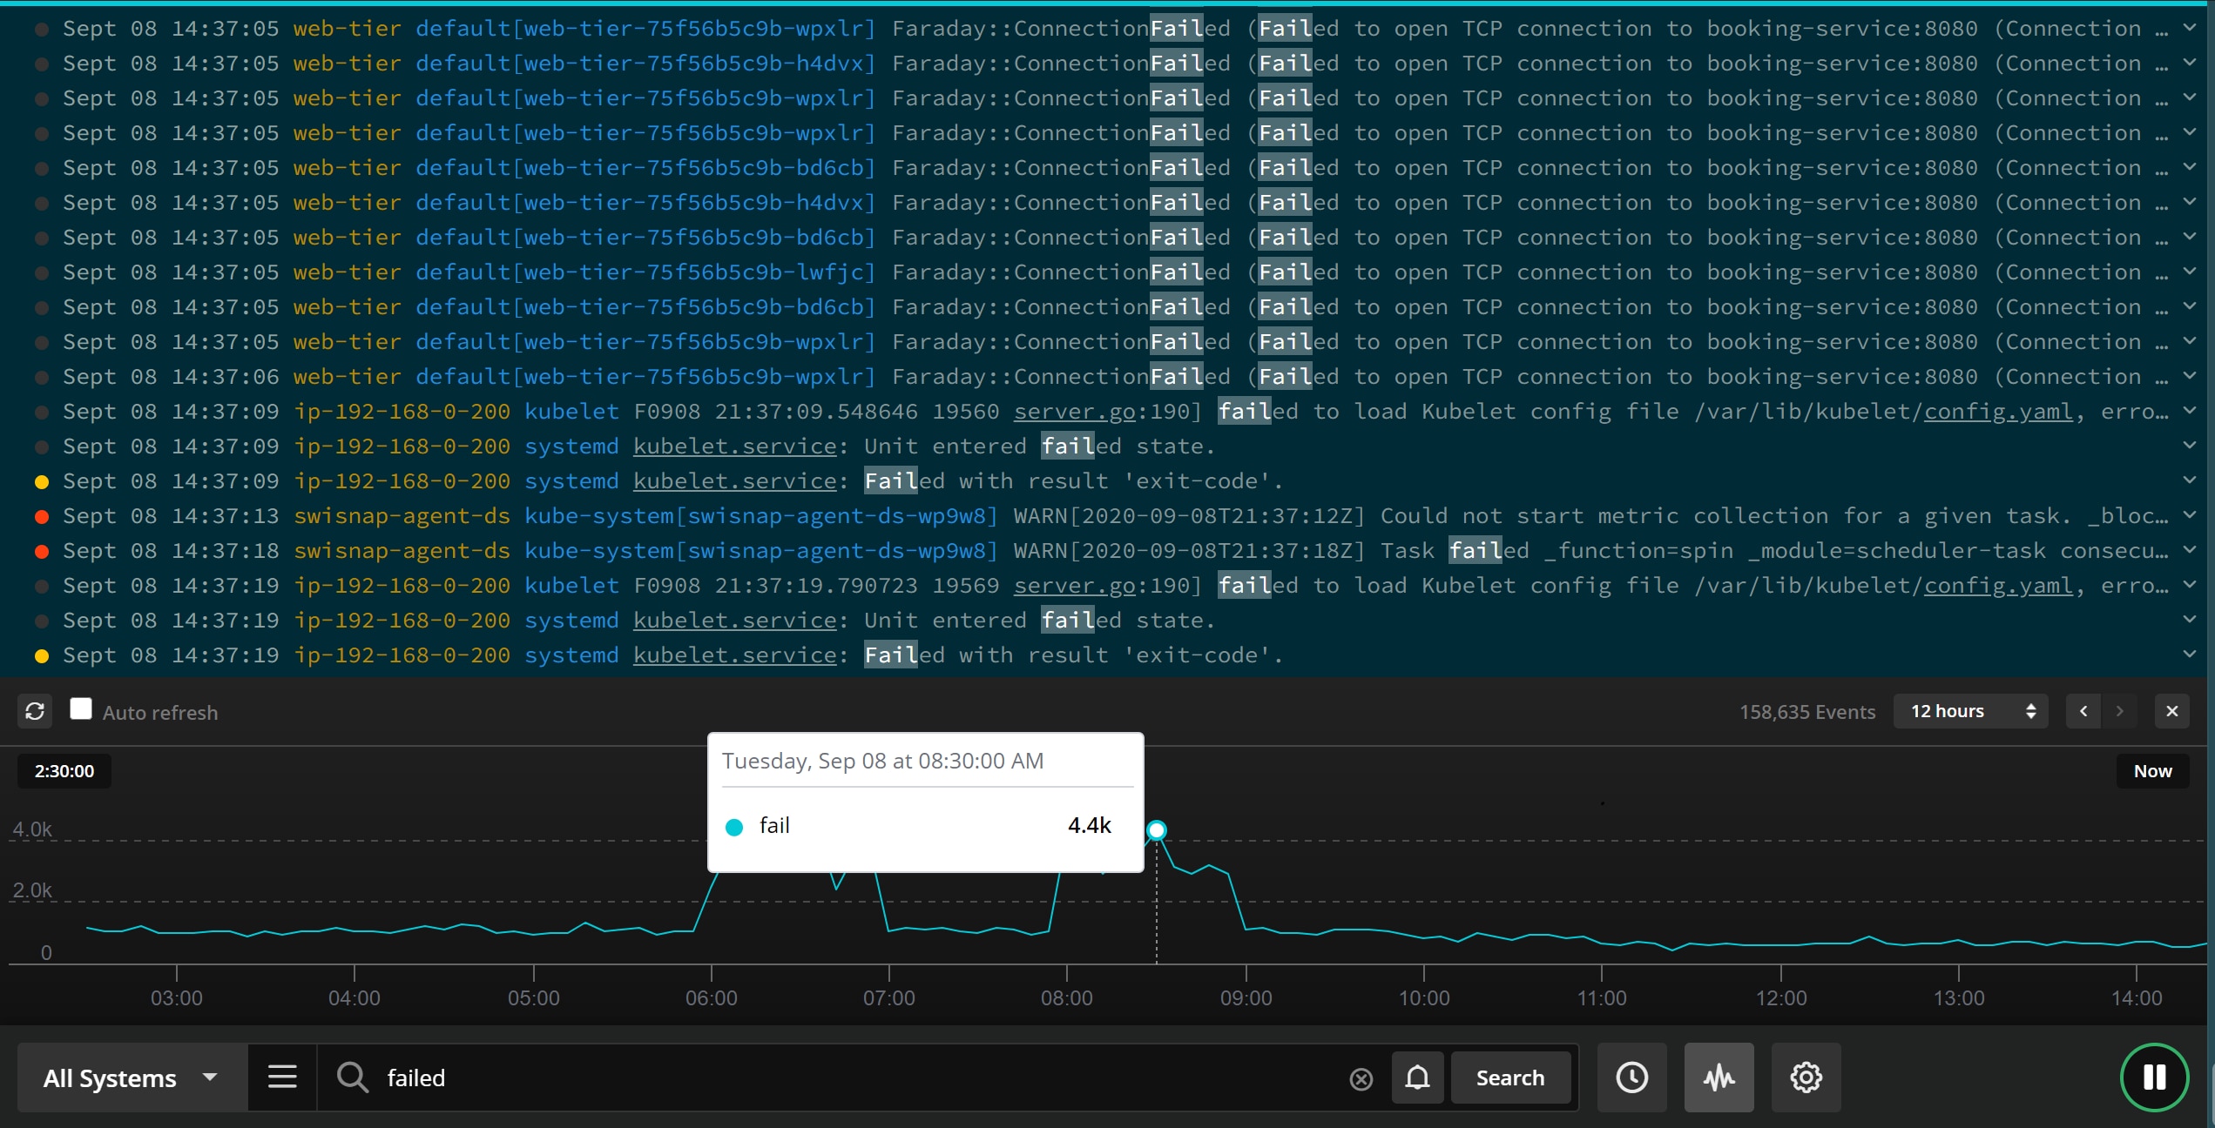Click the hamburger menu icon
Screen dimensions: 2215x1128
coord(282,1076)
